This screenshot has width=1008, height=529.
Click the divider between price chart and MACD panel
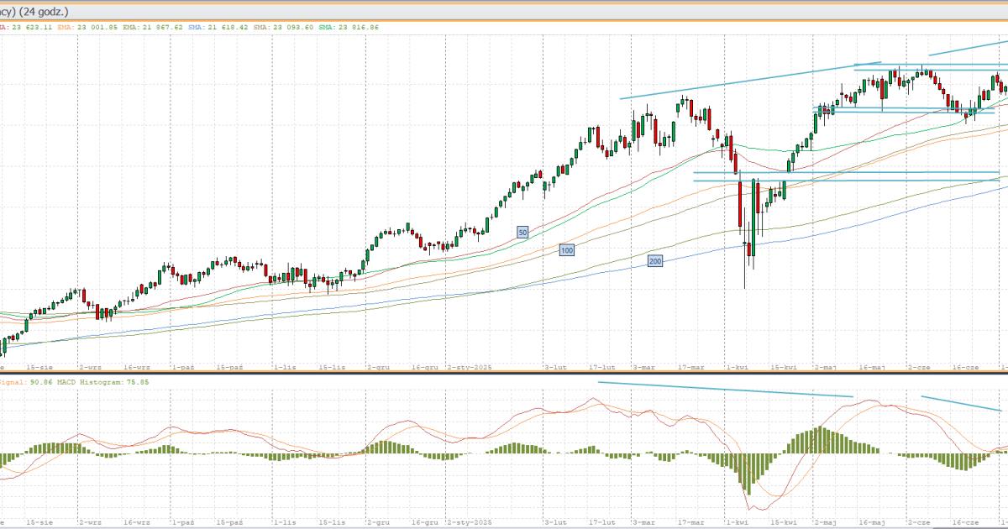point(504,374)
